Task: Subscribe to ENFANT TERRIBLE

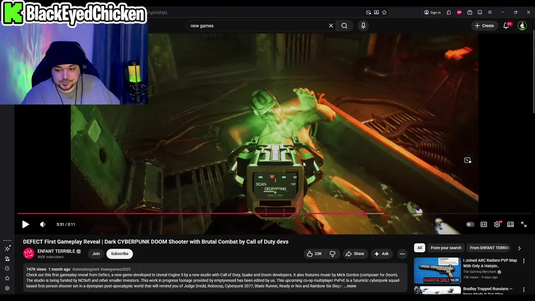Action: [120, 254]
